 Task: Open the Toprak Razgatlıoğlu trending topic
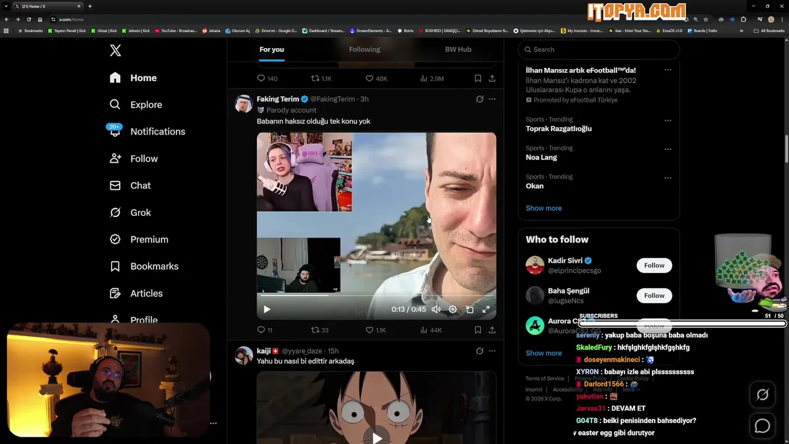click(x=558, y=129)
